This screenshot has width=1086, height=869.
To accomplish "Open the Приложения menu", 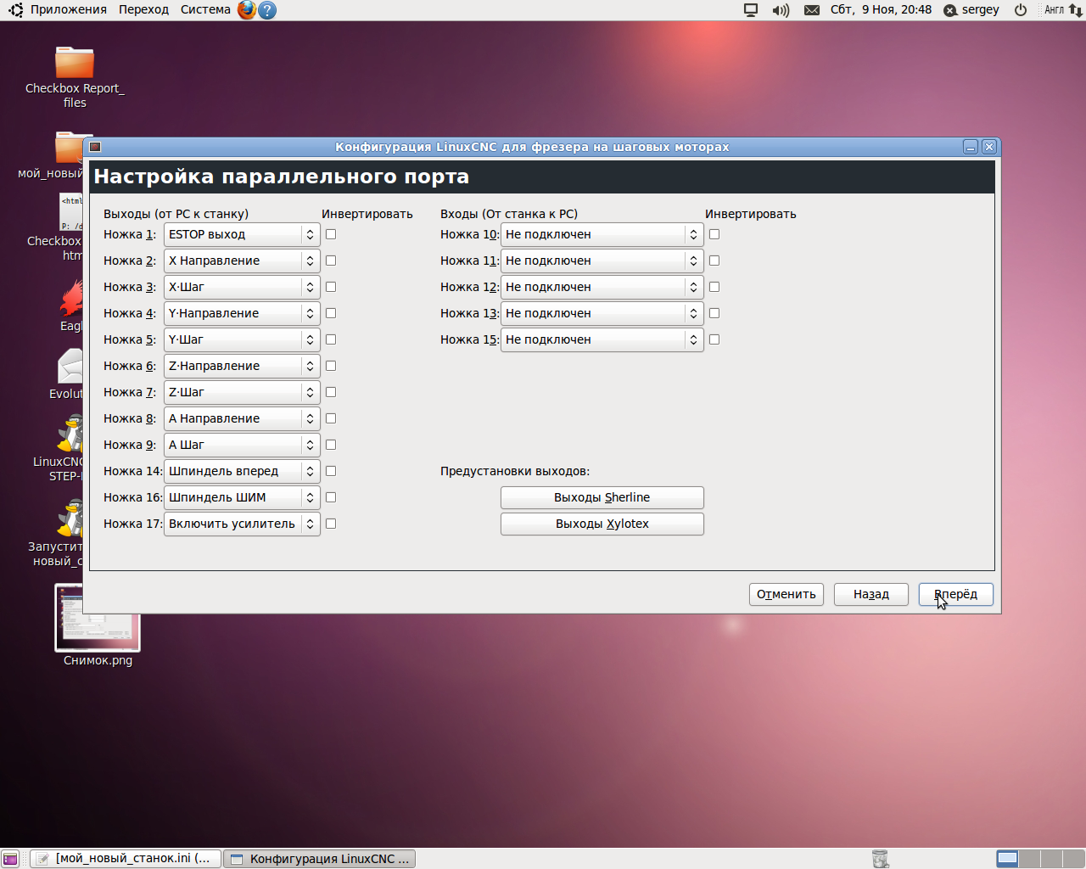I will coord(69,10).
